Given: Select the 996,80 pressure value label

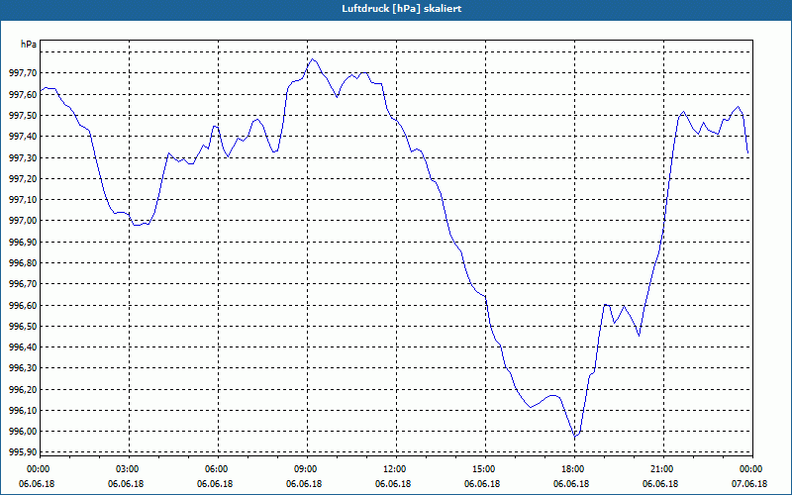Looking at the screenshot, I should click(23, 262).
